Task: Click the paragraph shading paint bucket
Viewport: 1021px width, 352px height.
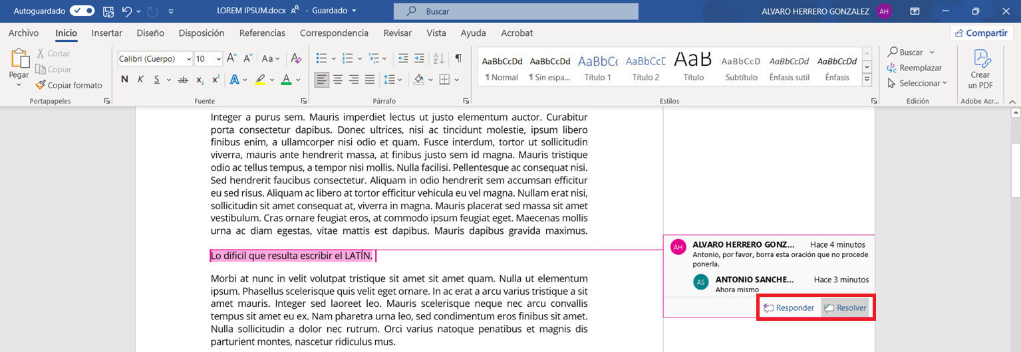Action: pyautogui.click(x=418, y=80)
